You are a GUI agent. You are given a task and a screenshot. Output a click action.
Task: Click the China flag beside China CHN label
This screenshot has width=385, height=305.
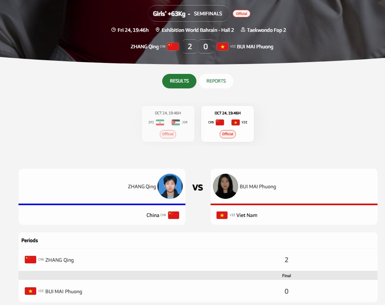coord(174,215)
